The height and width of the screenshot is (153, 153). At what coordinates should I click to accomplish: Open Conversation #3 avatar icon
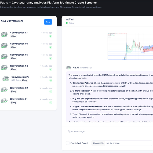coord(6,79)
